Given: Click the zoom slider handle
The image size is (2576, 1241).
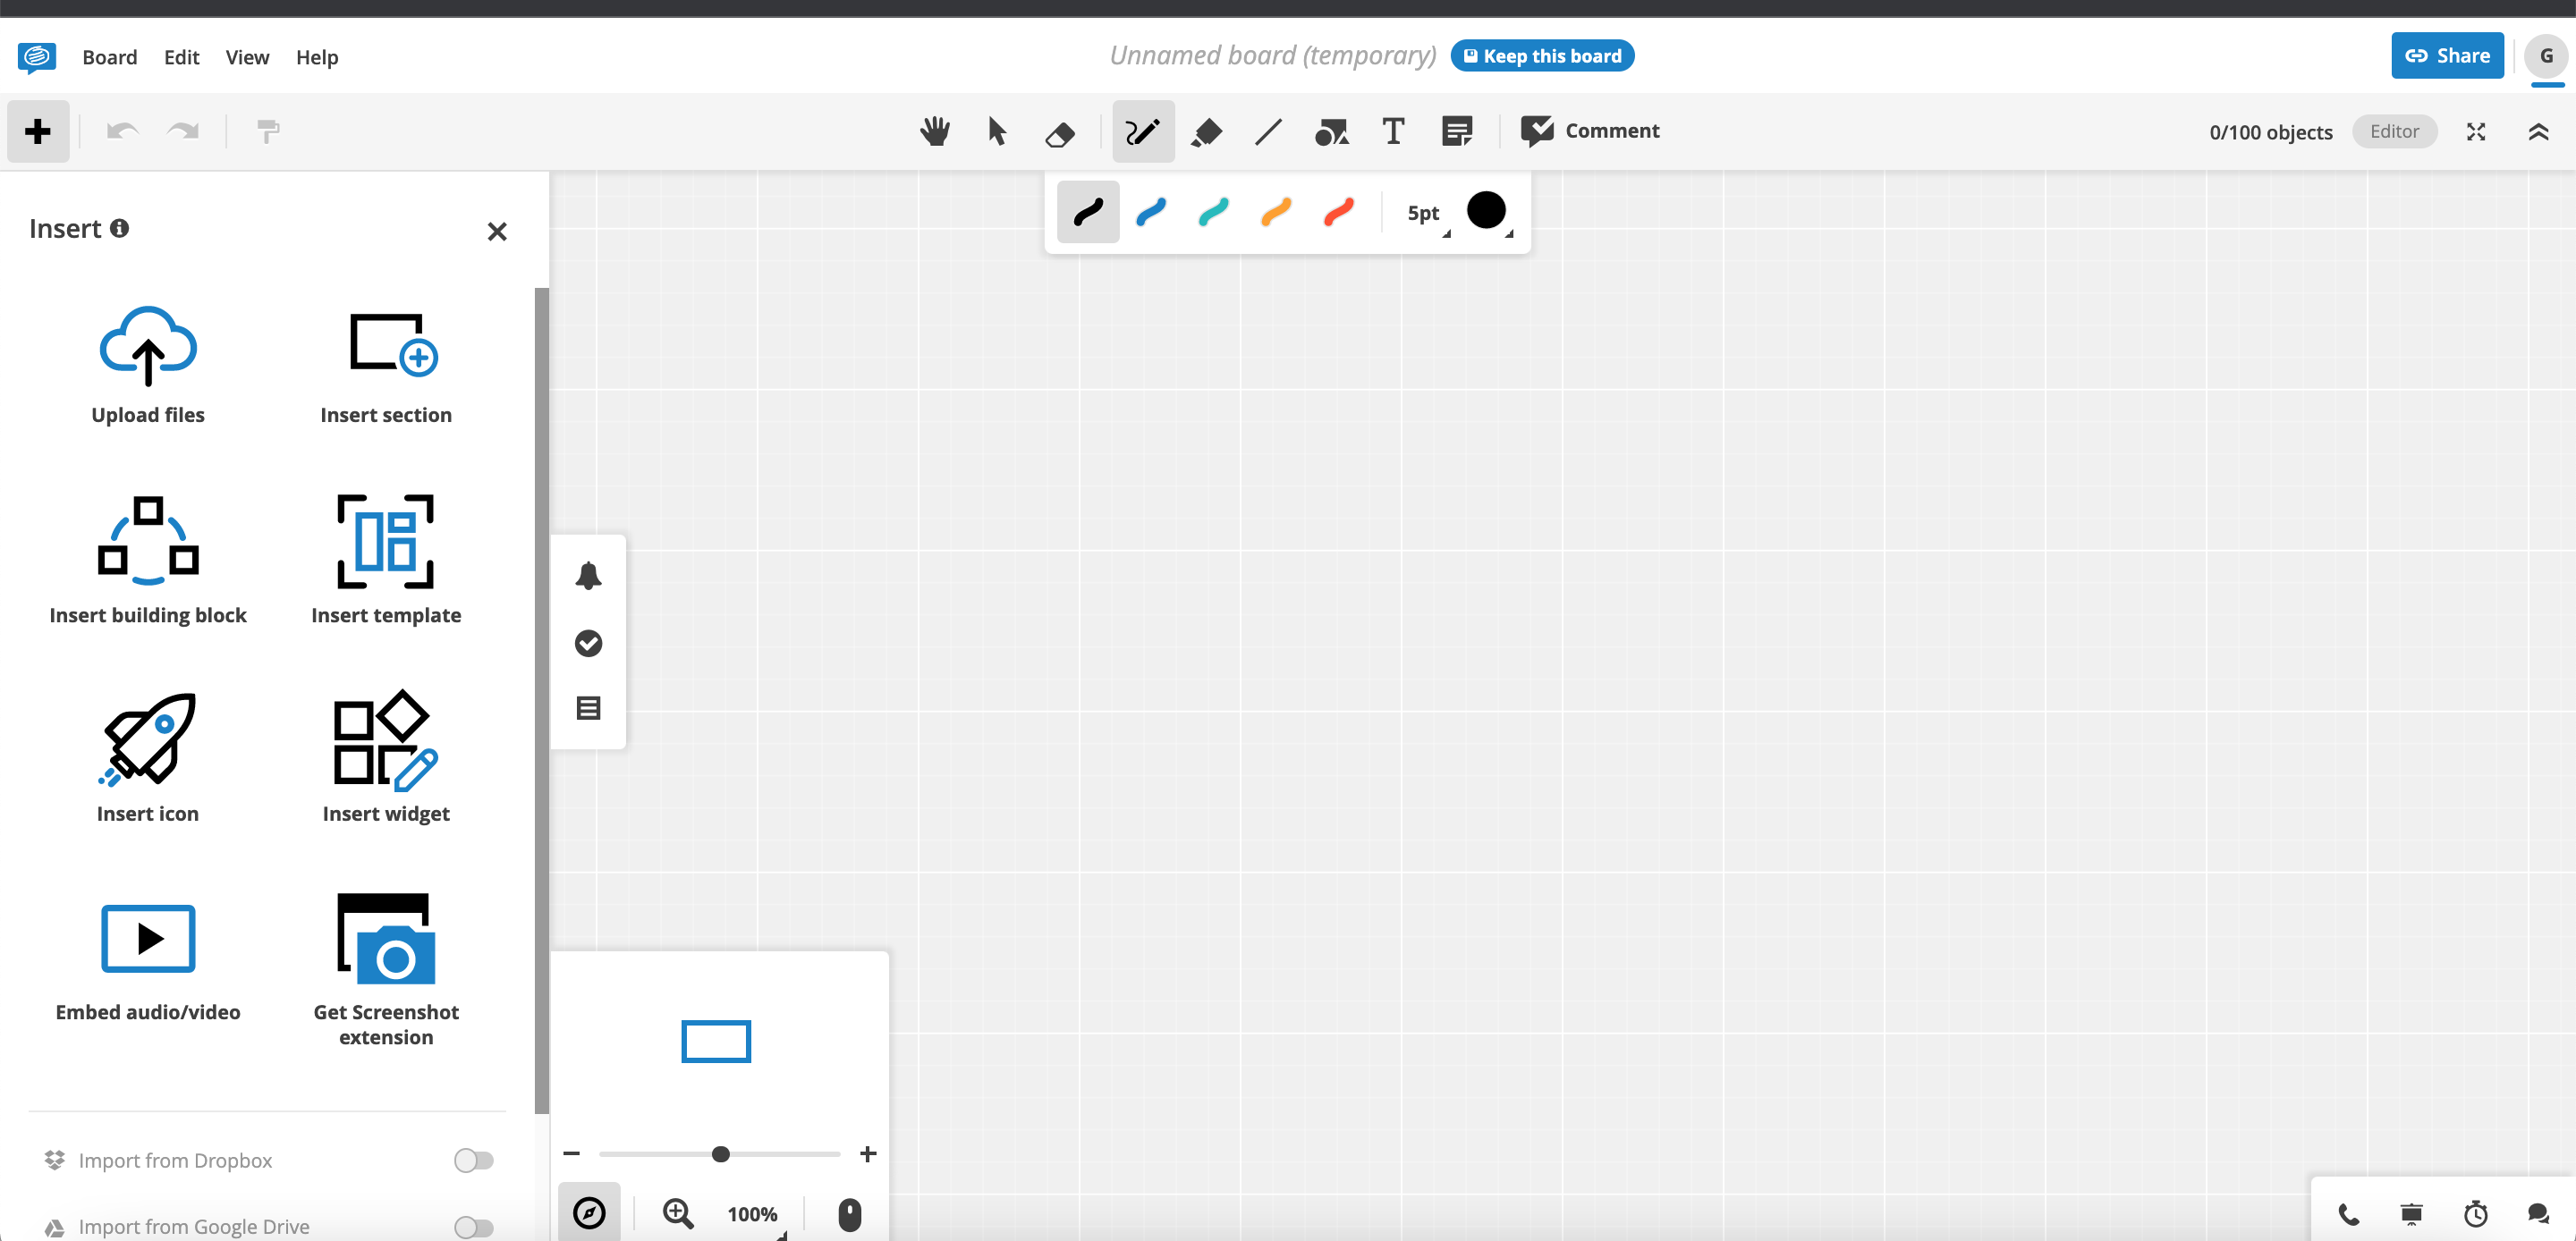Looking at the screenshot, I should click(720, 1154).
